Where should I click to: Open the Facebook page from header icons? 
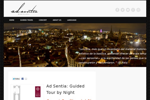coord(117,10)
